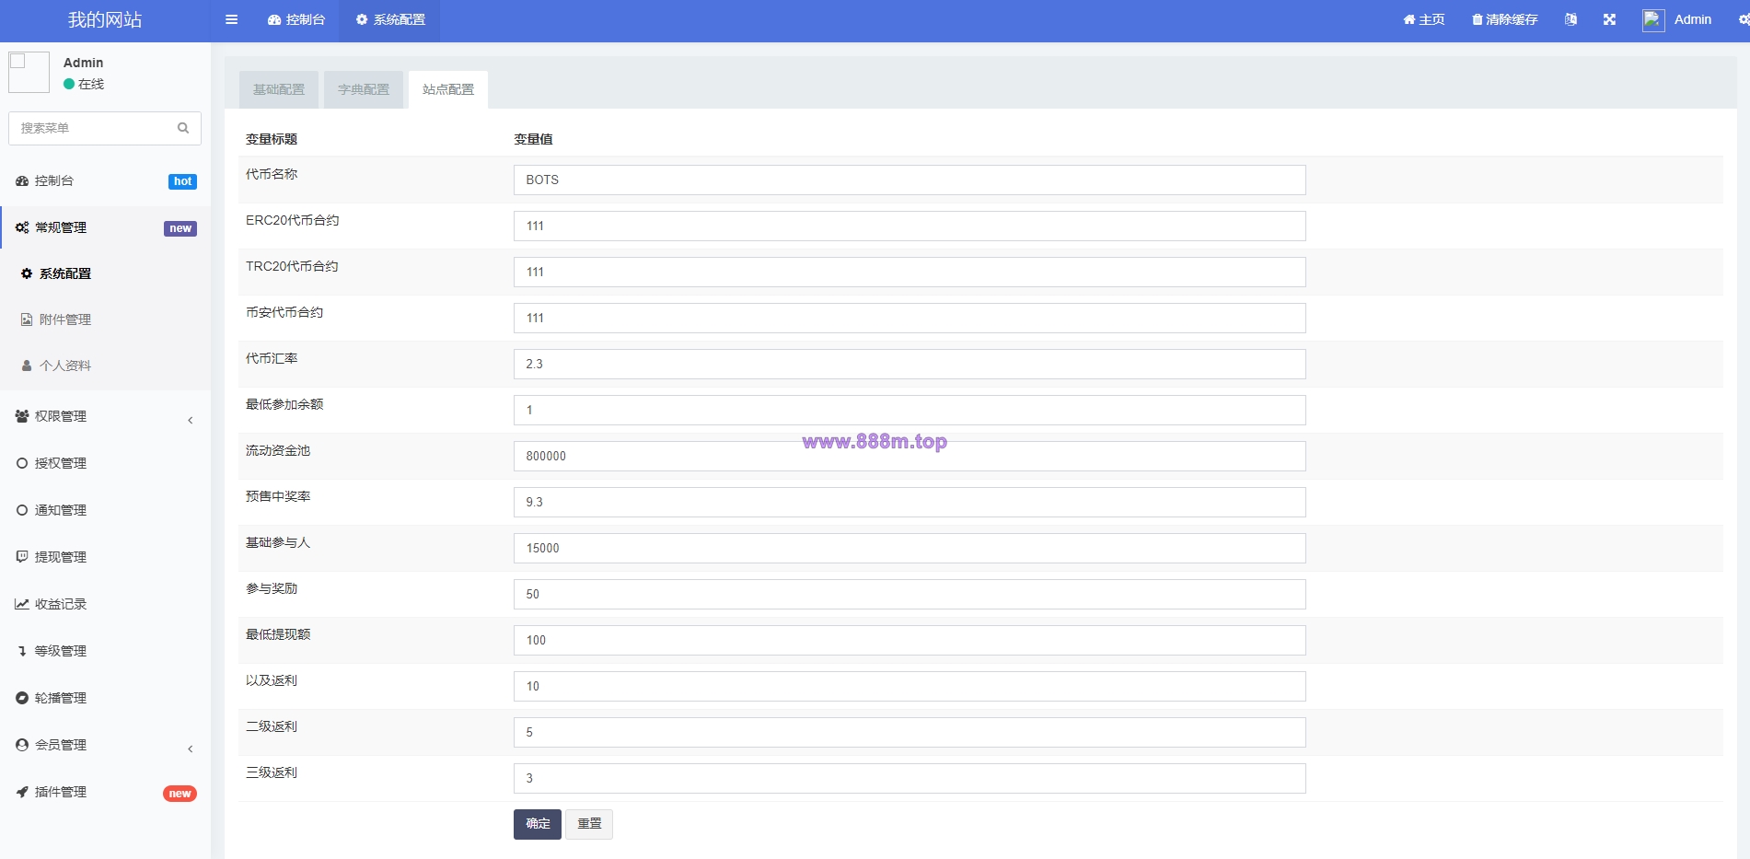Edit the 代币汇率 field showing 2.3
Screen dimensions: 1750x859
coord(910,364)
